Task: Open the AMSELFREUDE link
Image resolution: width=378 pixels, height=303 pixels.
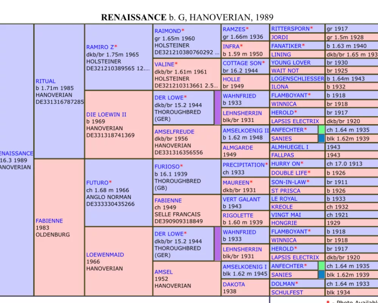Action: 174,132
